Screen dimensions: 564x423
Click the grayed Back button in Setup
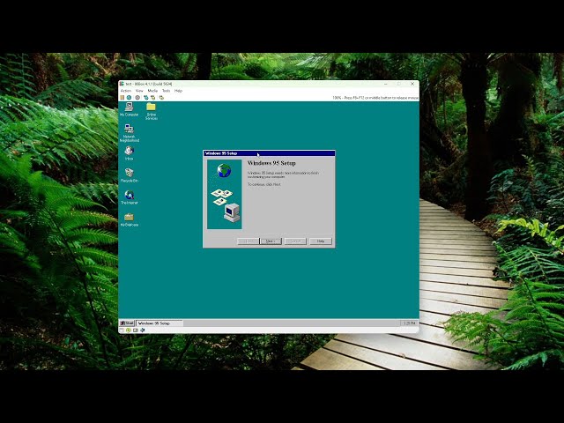pyautogui.click(x=248, y=241)
